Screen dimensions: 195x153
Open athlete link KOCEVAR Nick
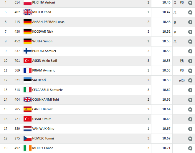point(43,31)
